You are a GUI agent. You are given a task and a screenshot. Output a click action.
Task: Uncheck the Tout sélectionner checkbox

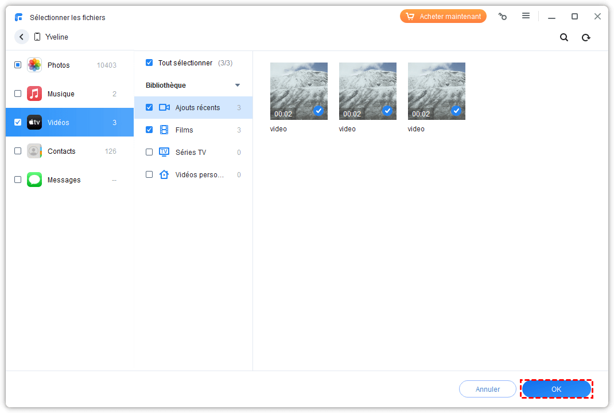149,63
